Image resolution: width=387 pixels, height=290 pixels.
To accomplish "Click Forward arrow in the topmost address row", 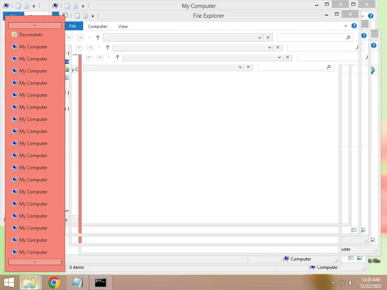I will pyautogui.click(x=80, y=37).
